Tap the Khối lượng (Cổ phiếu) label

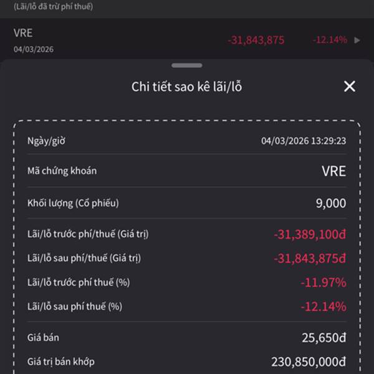click(x=73, y=203)
